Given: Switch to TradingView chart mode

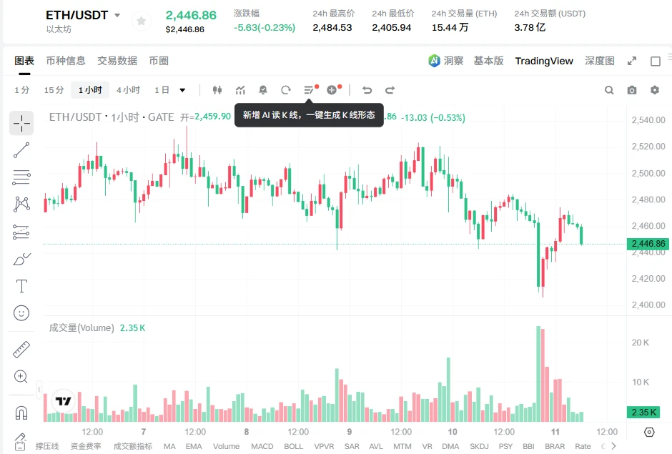Looking at the screenshot, I should (544, 61).
